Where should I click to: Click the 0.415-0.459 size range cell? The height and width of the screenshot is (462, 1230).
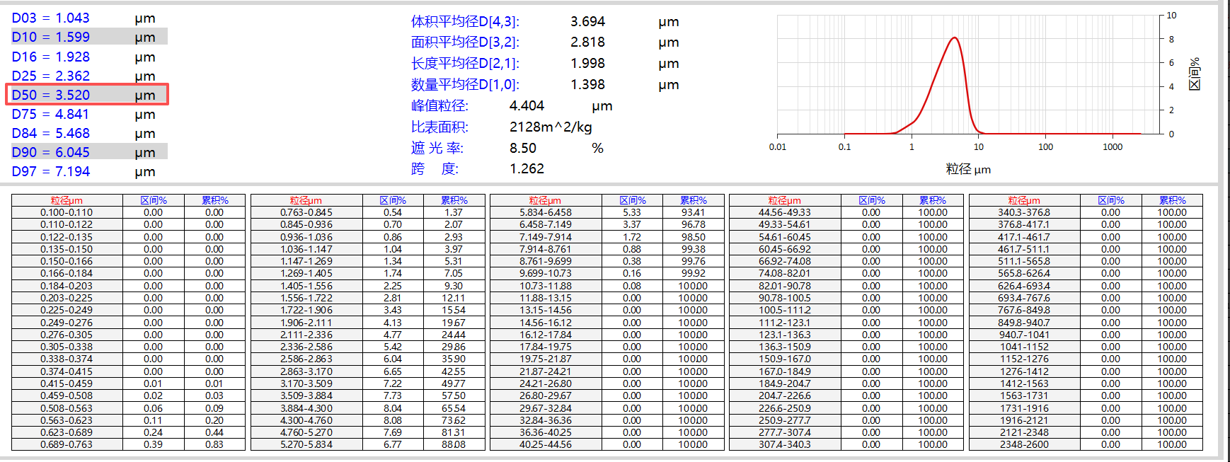point(67,383)
